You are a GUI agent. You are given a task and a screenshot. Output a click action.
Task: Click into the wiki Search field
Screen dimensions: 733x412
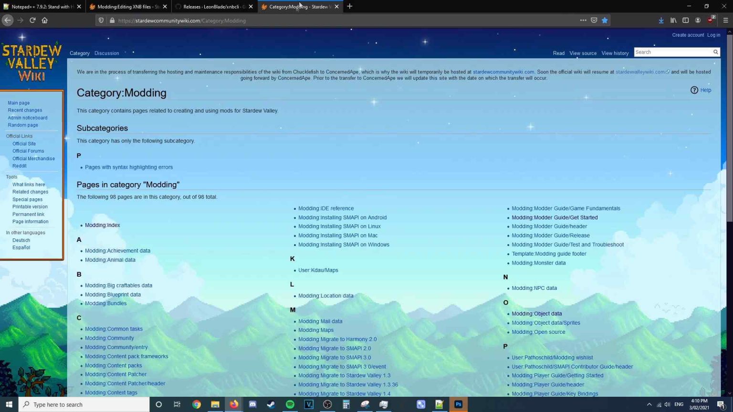click(x=673, y=52)
